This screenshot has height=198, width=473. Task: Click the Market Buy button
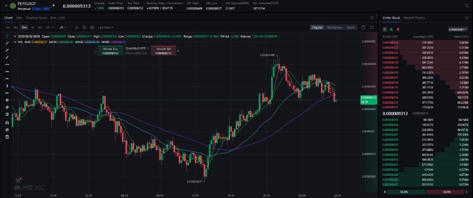110,51
